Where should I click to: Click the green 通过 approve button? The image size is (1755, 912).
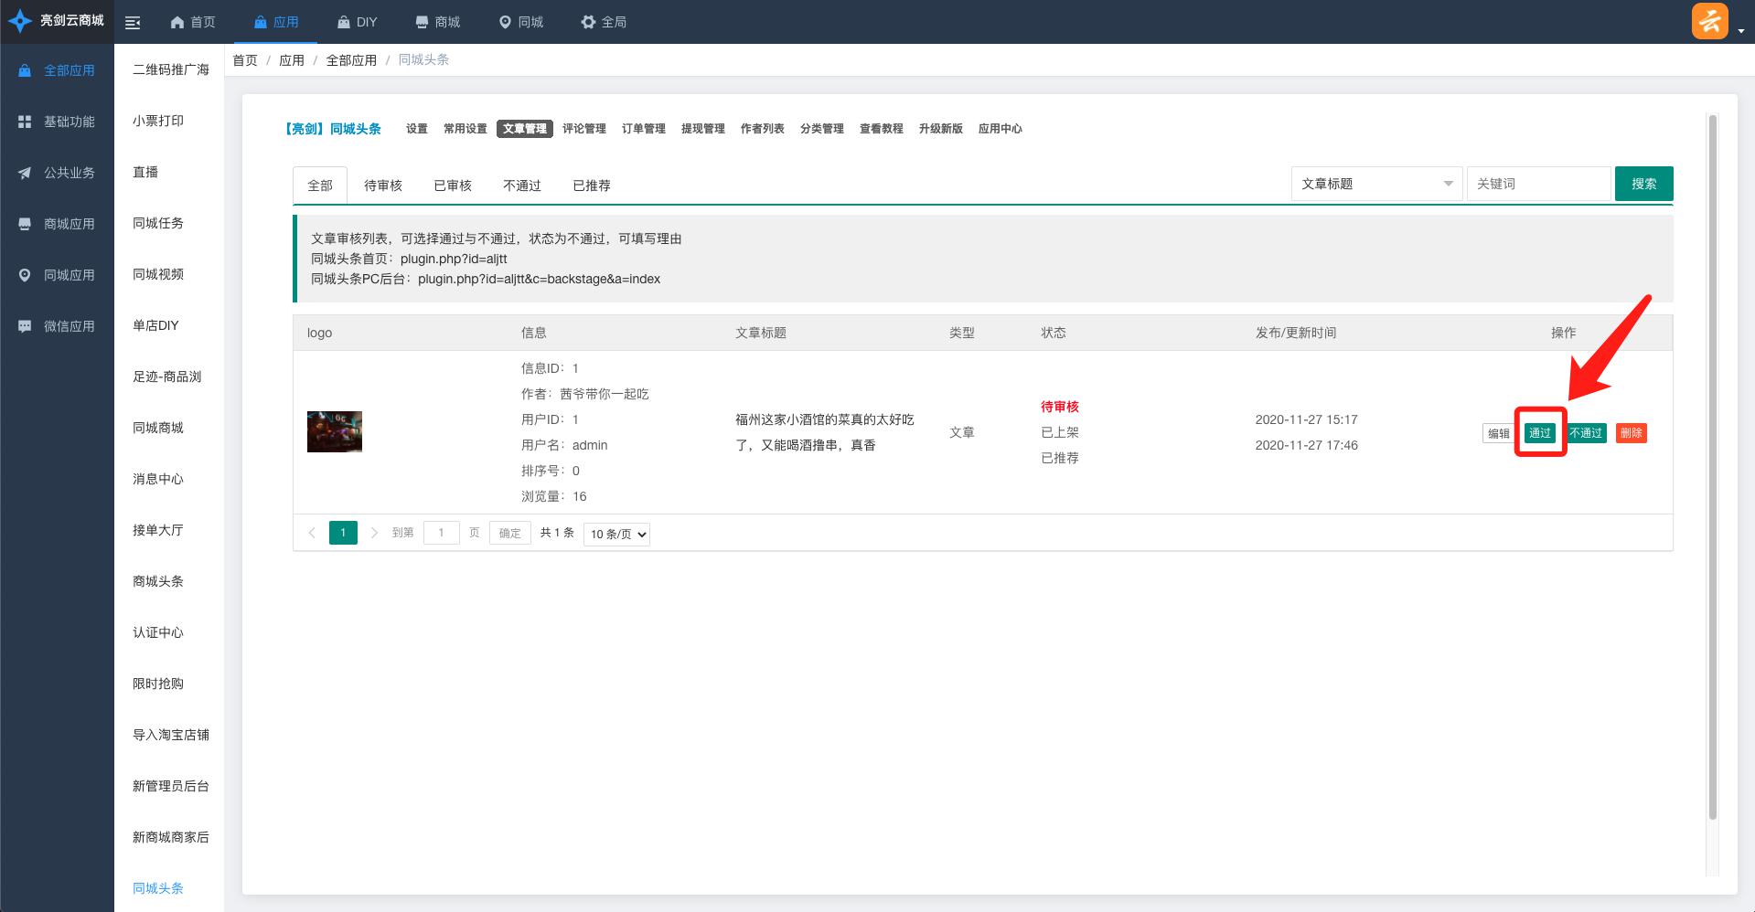pos(1539,433)
